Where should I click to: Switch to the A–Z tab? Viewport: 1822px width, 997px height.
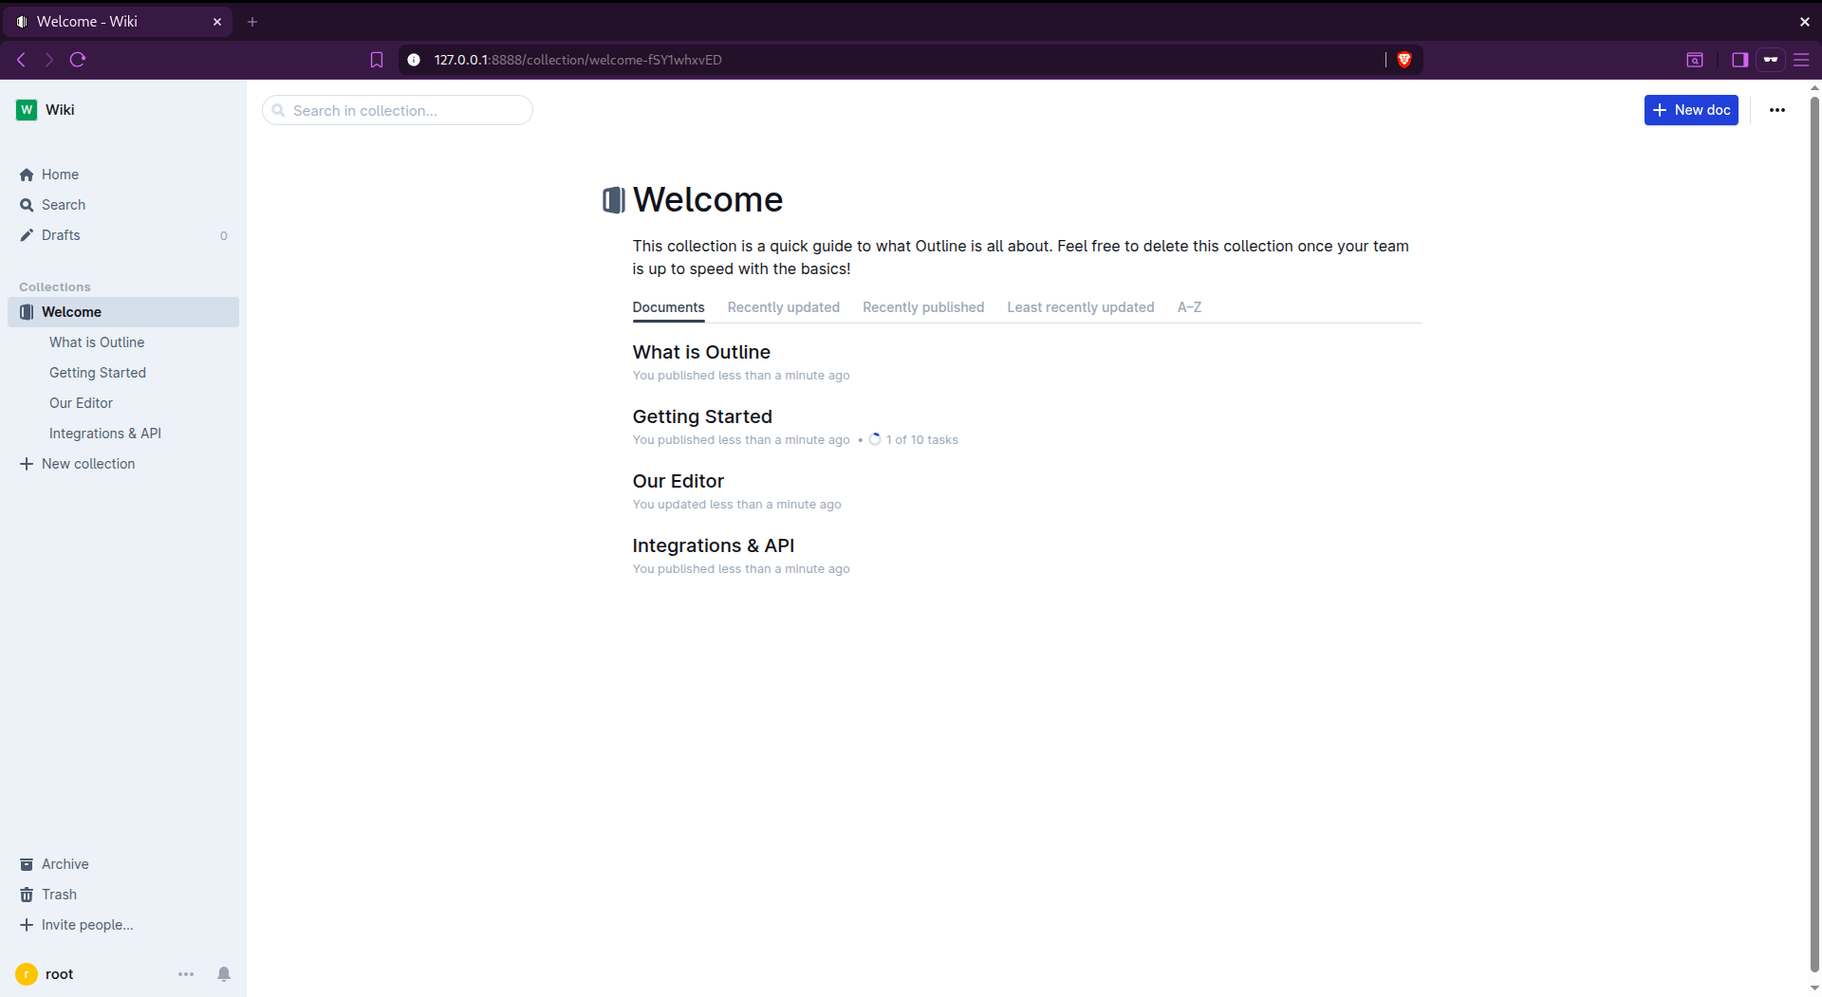click(1189, 307)
